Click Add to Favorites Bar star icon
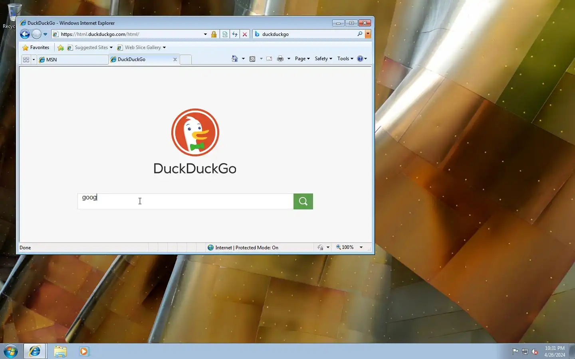 click(x=61, y=47)
